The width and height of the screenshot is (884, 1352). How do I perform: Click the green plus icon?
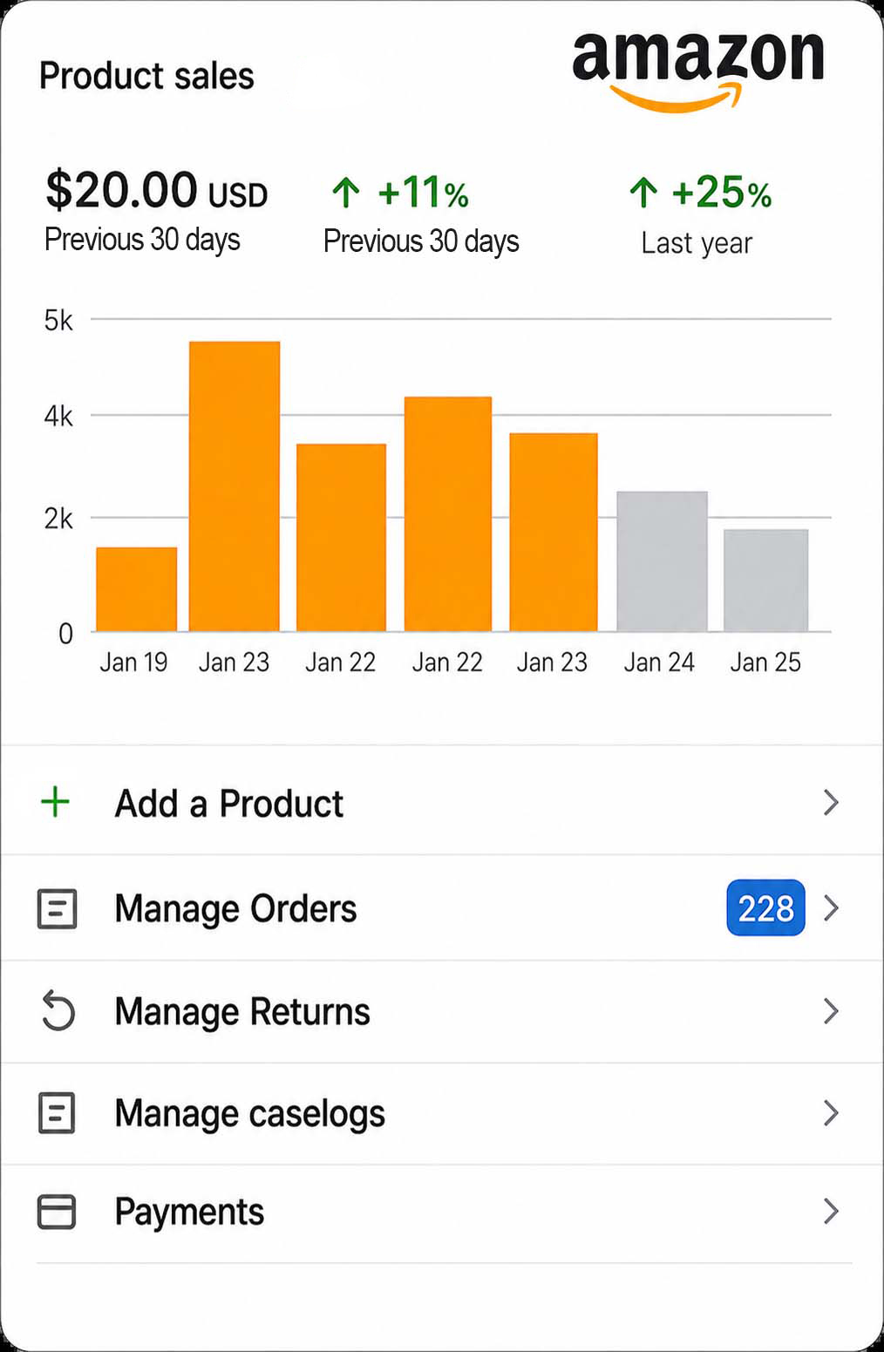pos(56,802)
